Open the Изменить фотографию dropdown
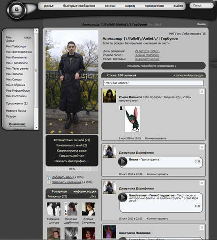The width and height of the screenshot is (217, 240). [72, 161]
